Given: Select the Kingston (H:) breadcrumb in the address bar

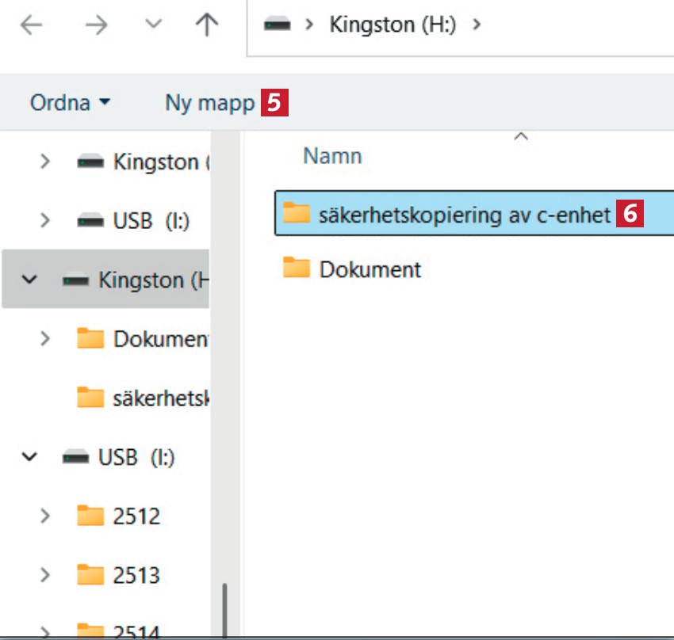Looking at the screenshot, I should [x=393, y=25].
